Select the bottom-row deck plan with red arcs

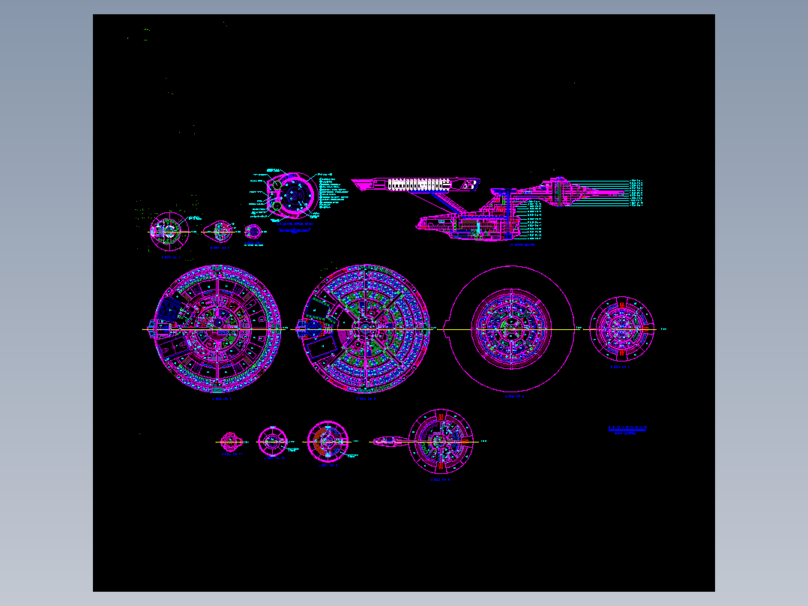(x=328, y=442)
